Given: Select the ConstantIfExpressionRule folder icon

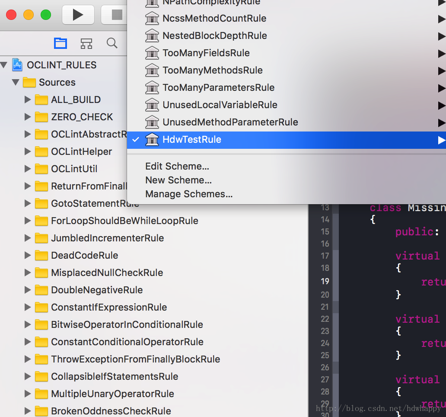Looking at the screenshot, I should [x=41, y=308].
